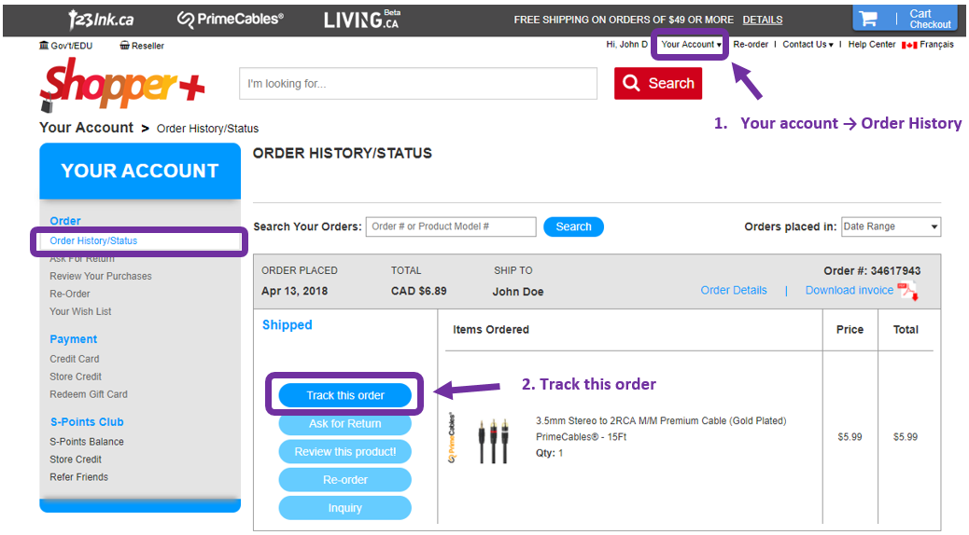Click the Order section heading

(x=65, y=221)
